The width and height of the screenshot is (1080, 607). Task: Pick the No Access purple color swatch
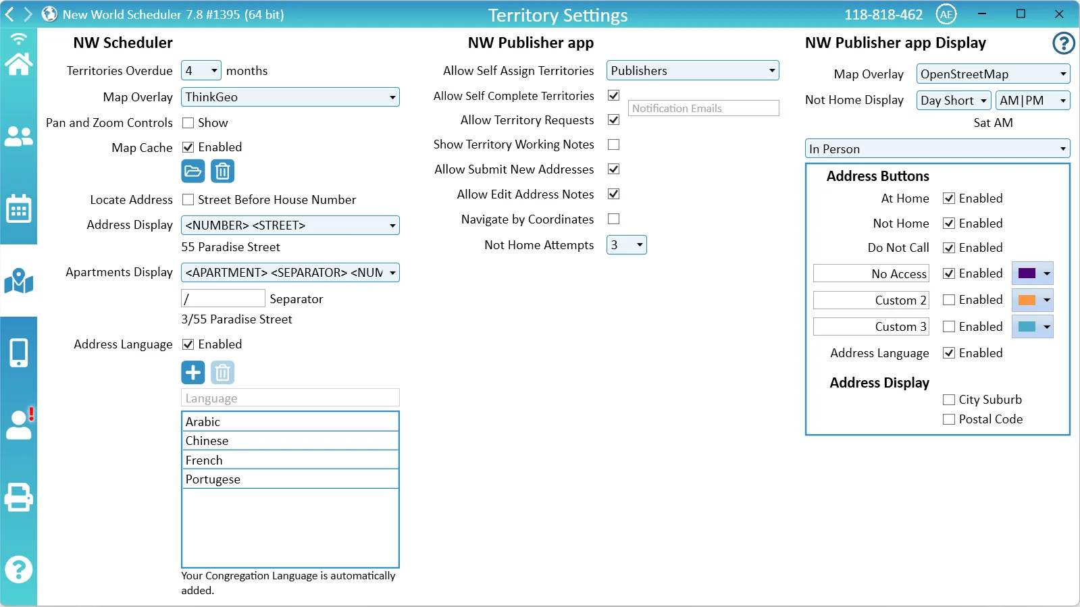click(x=1032, y=273)
